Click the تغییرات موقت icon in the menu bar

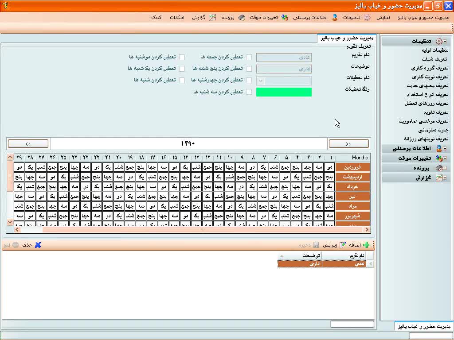(285, 18)
